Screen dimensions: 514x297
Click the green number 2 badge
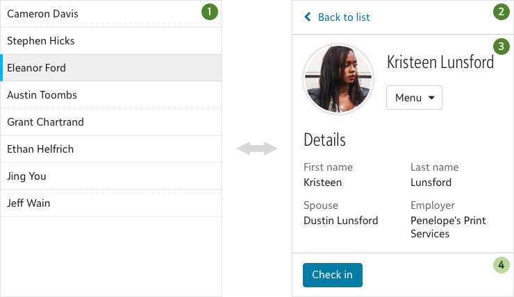tap(501, 12)
